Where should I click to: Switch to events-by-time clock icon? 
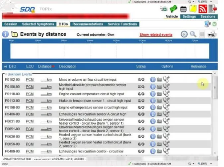pos(184,34)
